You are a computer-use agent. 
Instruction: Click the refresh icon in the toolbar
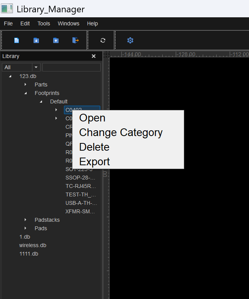103,40
